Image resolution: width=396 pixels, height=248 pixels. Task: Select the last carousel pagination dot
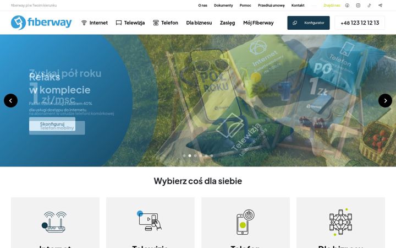pos(212,155)
